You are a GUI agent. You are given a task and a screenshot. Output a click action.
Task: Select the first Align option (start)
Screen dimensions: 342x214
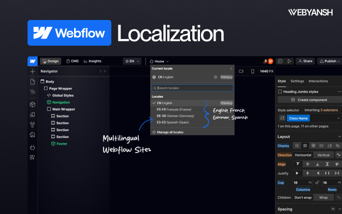298,164
